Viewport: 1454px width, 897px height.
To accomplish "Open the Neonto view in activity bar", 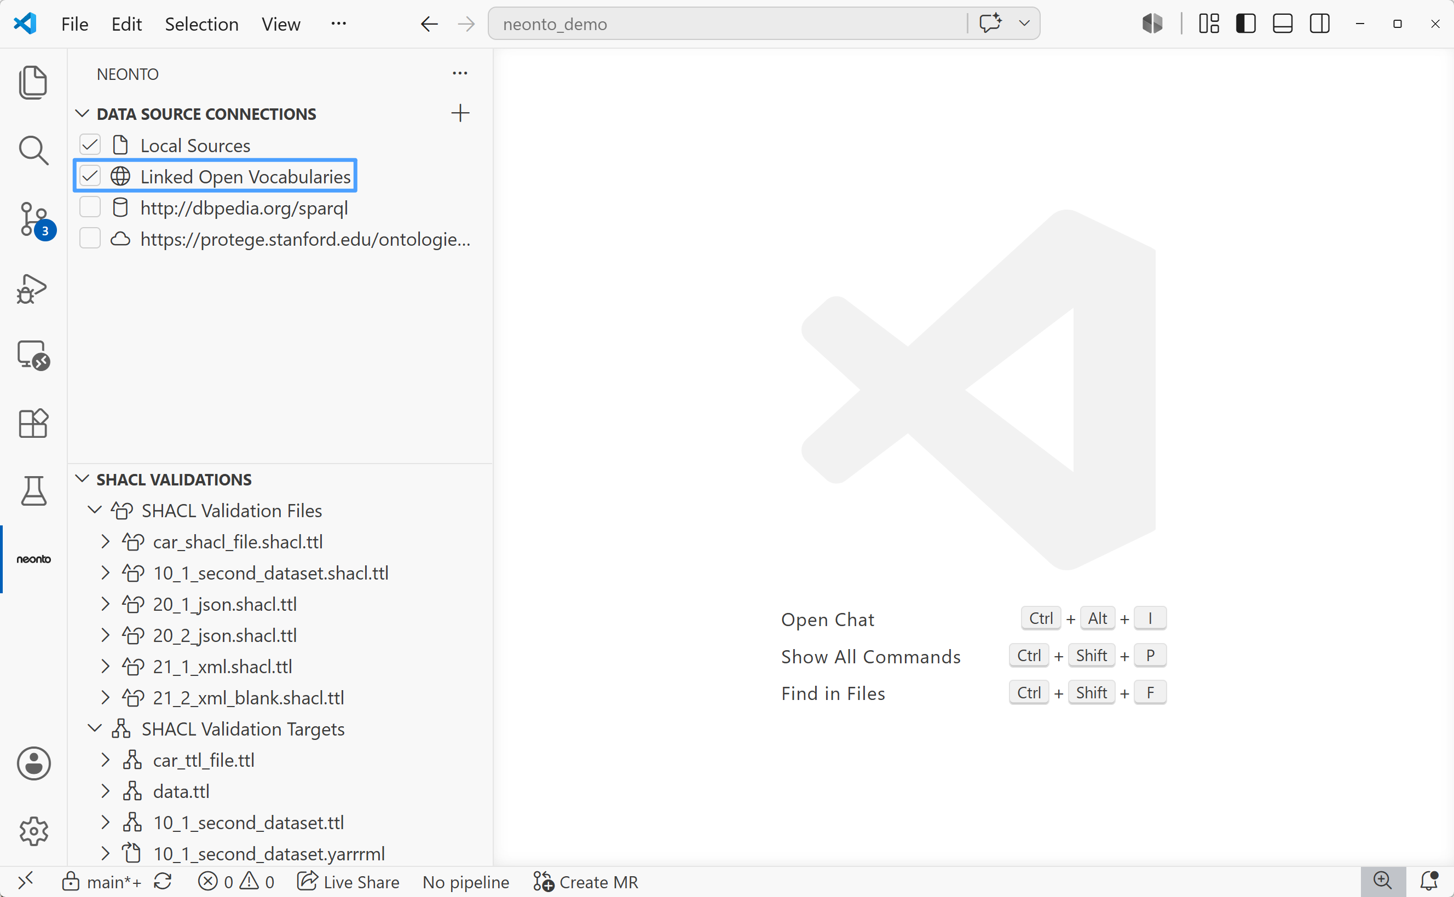I will pyautogui.click(x=34, y=559).
